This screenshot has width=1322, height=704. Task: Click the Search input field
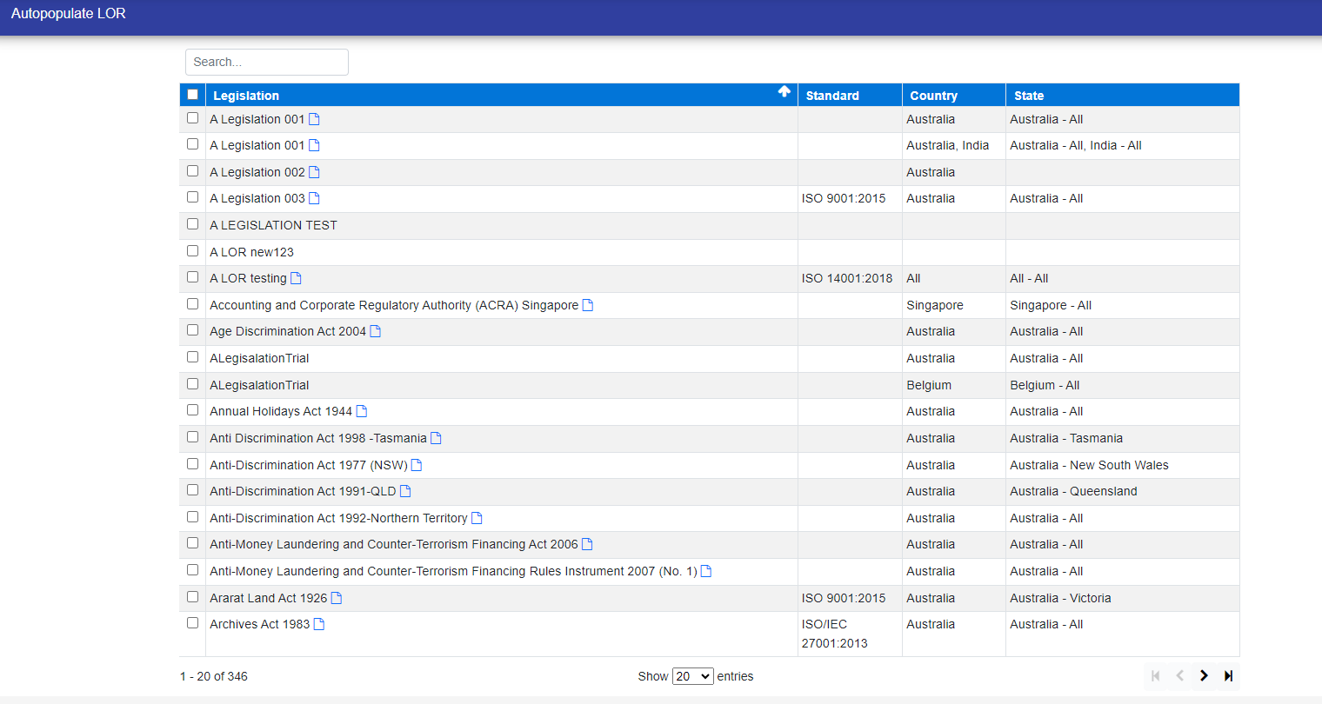click(x=267, y=62)
